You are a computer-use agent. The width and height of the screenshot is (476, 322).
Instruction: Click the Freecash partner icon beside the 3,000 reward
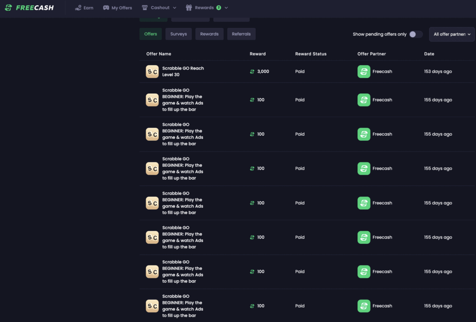point(364,72)
